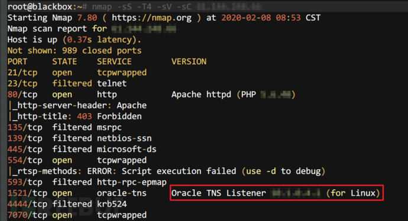Select the Apache httpd version text
The width and height of the screenshot is (408, 221).
[x=234, y=94]
